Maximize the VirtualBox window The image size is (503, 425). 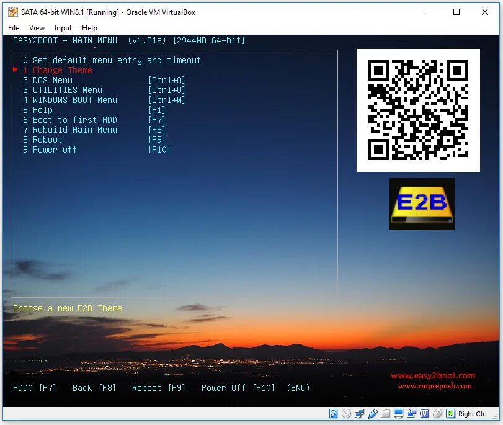(456, 12)
